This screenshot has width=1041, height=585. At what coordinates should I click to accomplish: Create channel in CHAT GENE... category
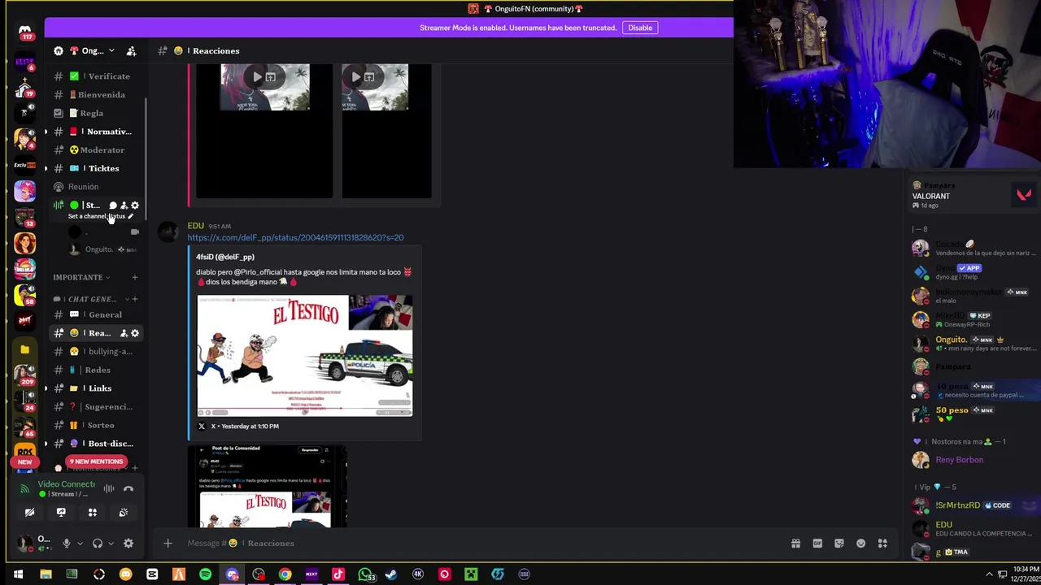(135, 299)
